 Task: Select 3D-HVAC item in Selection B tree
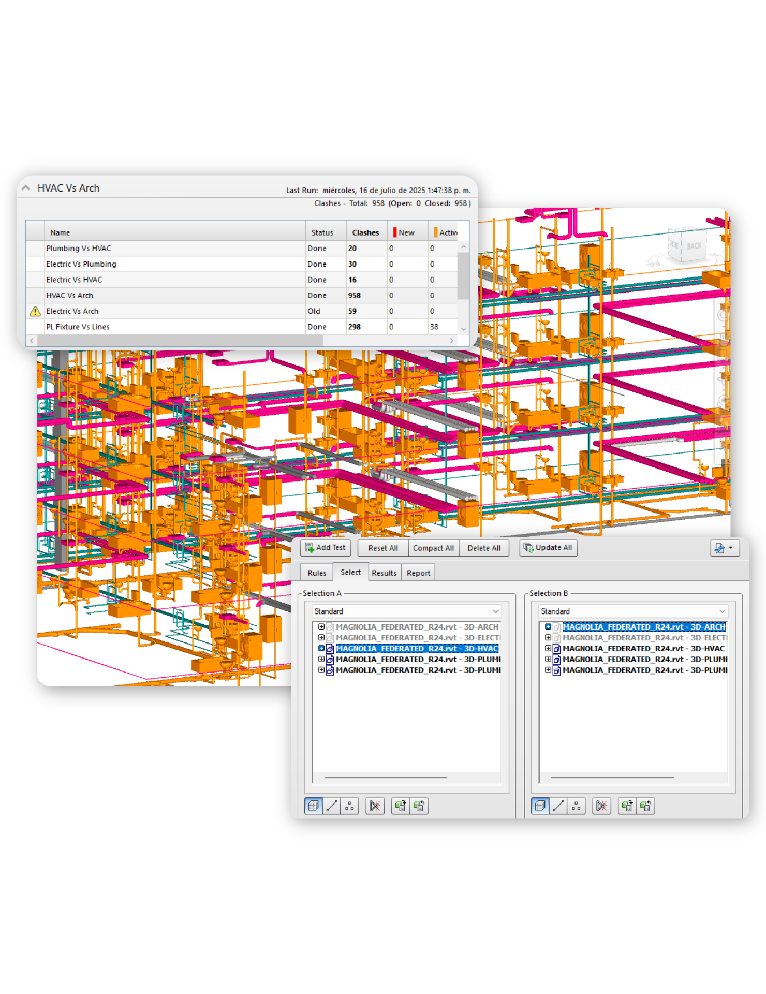click(x=643, y=649)
